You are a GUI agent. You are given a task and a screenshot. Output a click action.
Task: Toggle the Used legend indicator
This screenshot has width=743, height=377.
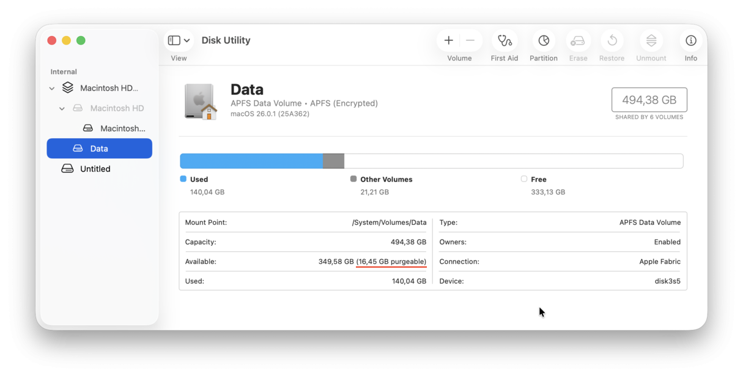tap(182, 178)
